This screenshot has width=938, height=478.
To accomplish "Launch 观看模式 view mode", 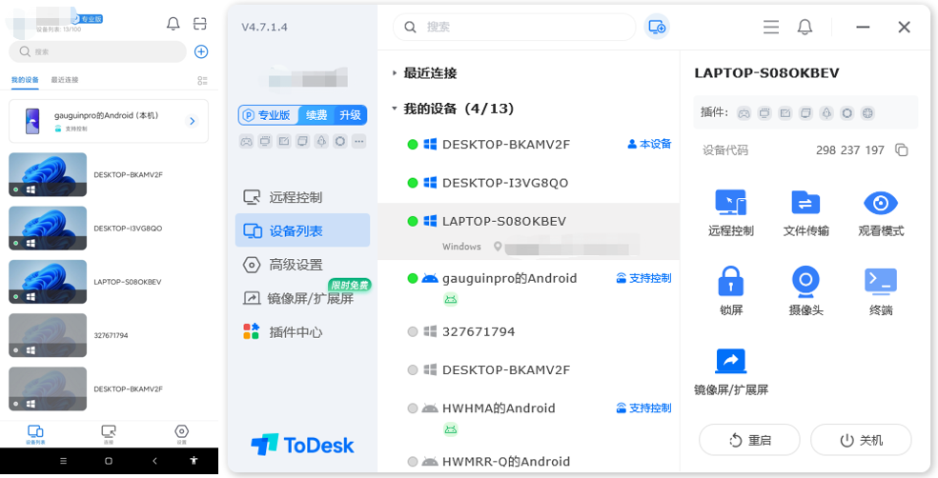I will coord(881,212).
